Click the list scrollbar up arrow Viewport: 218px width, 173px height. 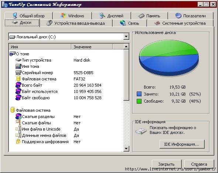pyautogui.click(x=126, y=46)
